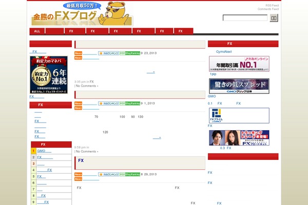This screenshot has height=205, width=308.
Task: Open the GMO link in ranking row 1
Action: tap(44, 151)
